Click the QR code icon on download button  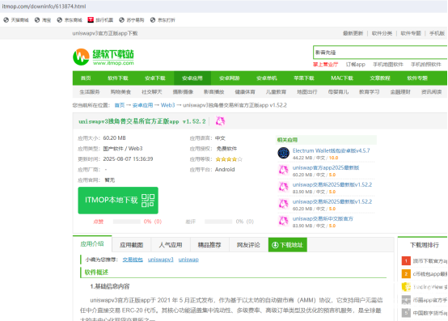[148, 201]
